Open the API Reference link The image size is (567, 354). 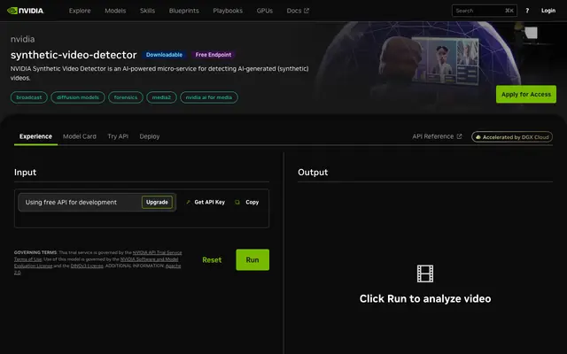click(437, 136)
